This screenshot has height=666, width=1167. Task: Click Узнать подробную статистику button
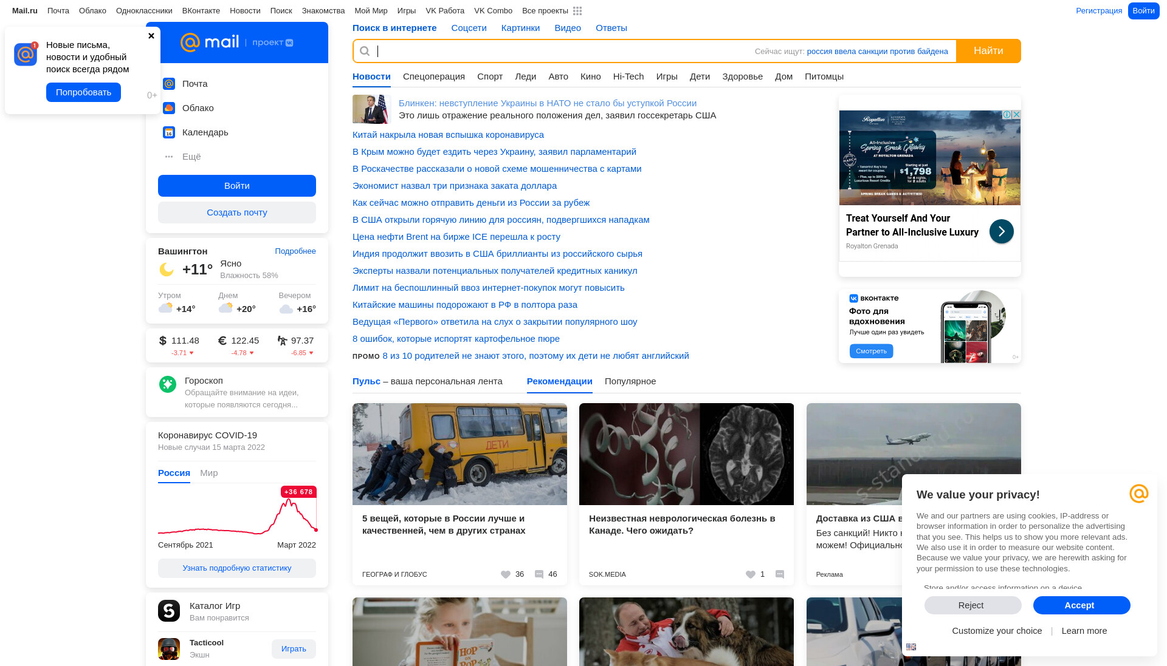click(x=237, y=568)
